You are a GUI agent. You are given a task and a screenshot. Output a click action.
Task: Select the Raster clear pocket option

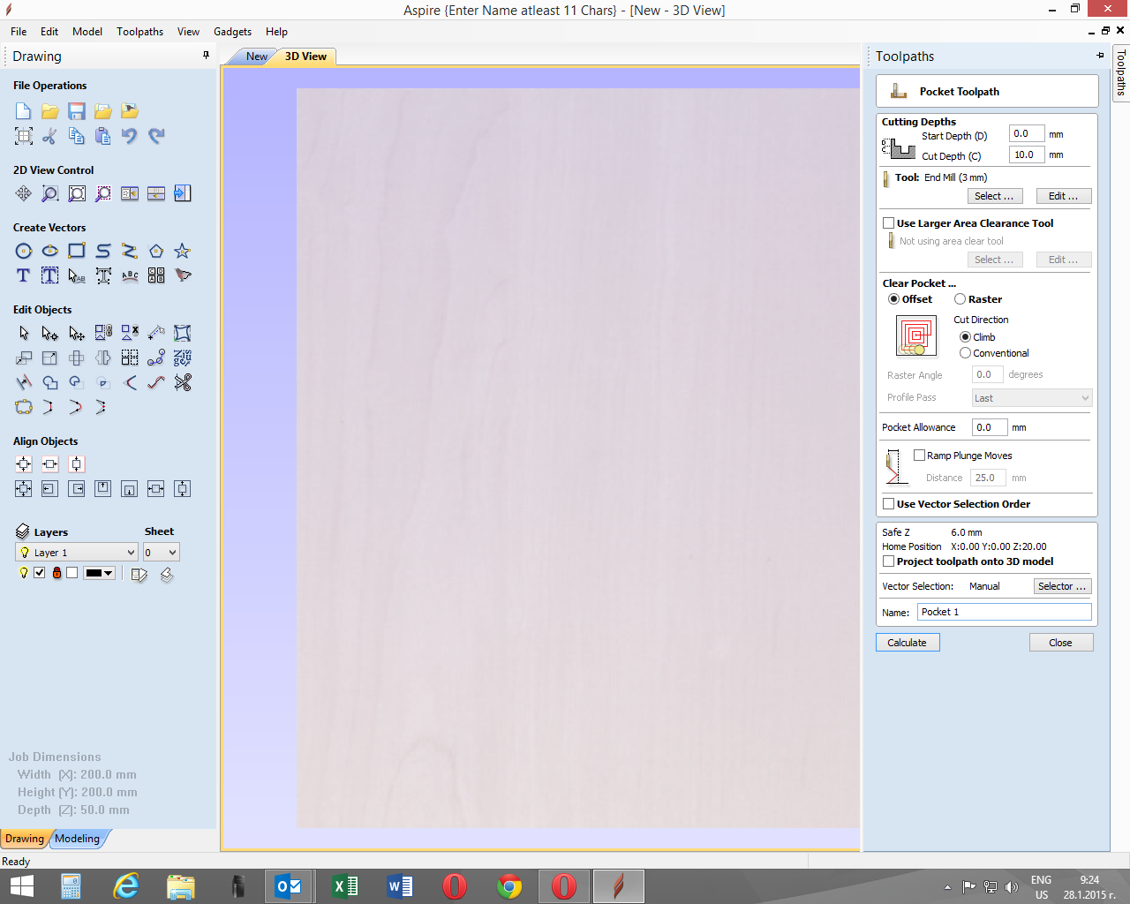[960, 299]
